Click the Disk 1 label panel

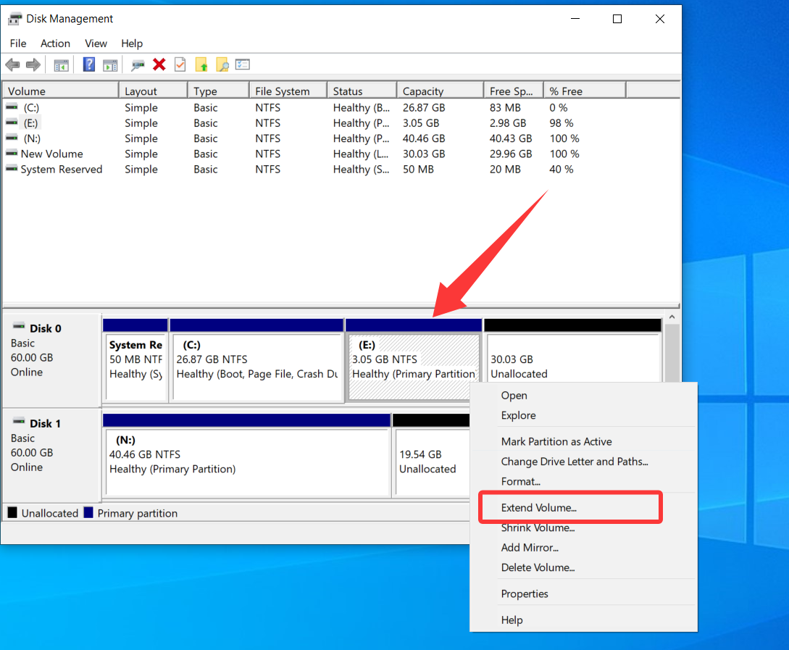click(52, 455)
